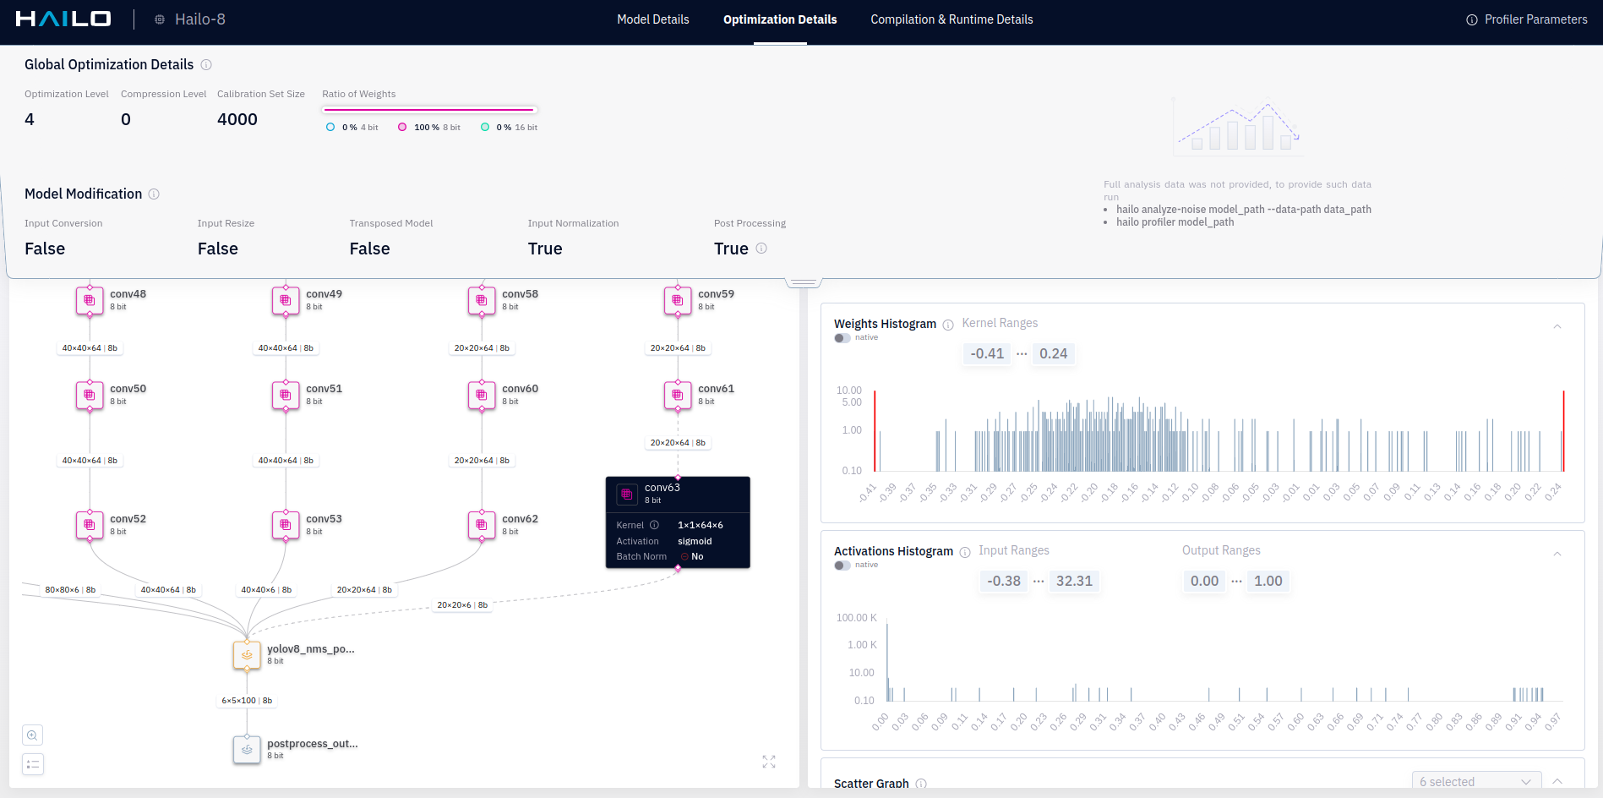Select the conv62 layer node icon
Screen dimensions: 1603x798
(482, 525)
